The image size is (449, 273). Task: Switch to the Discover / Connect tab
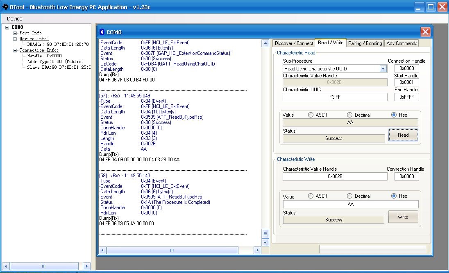294,43
